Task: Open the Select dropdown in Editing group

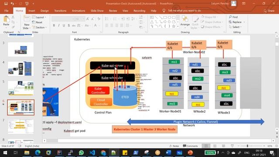Action: [x=235, y=27]
